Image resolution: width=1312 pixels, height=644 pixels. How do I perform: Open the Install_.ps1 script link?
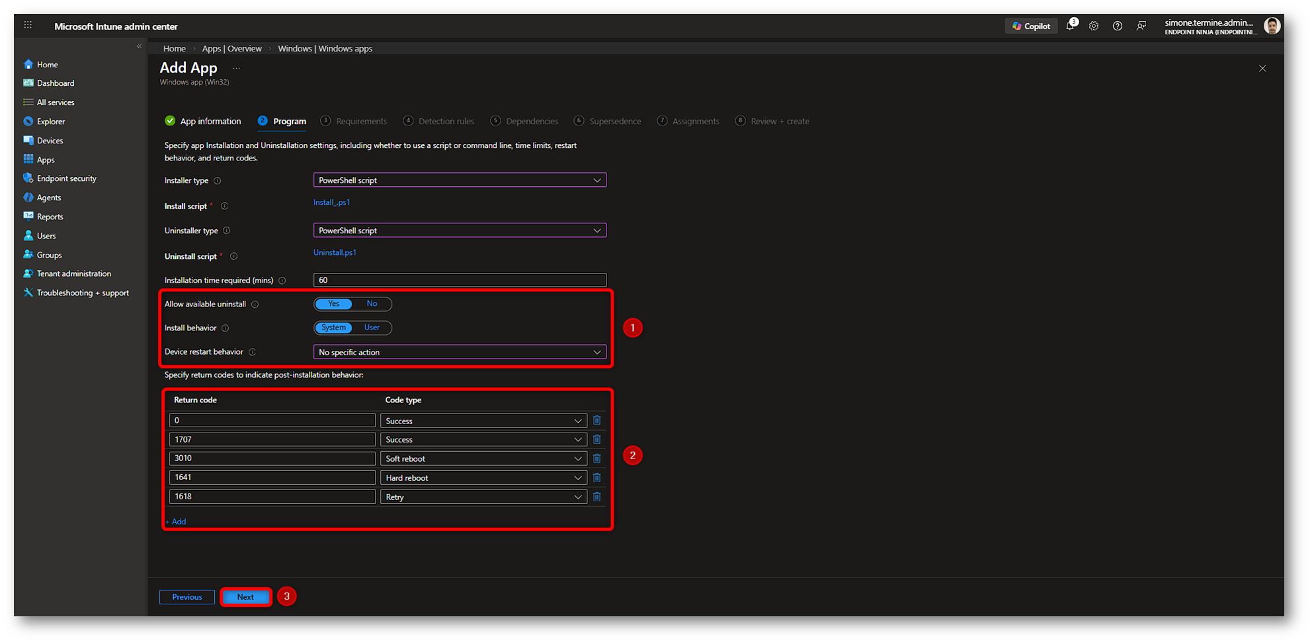coord(331,203)
